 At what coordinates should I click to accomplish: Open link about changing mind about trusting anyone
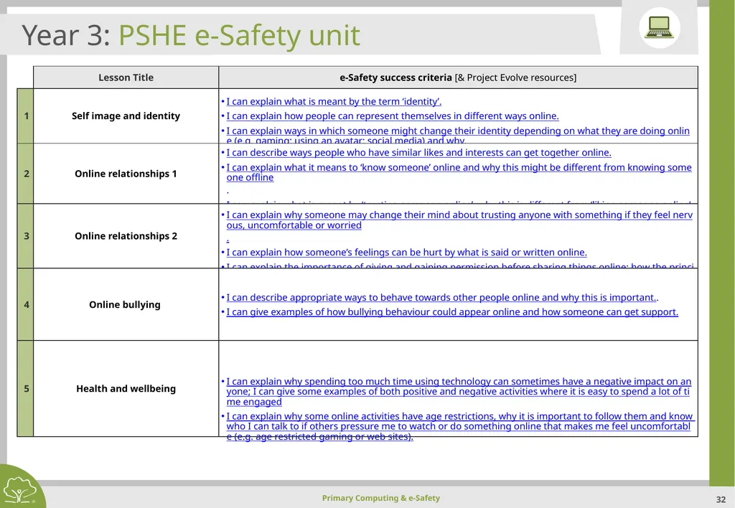click(459, 220)
